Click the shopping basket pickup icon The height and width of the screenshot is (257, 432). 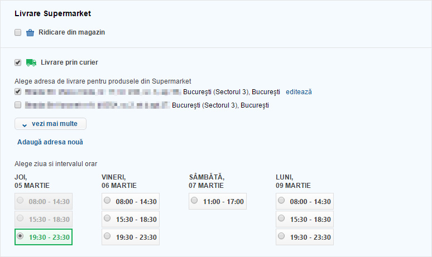click(31, 32)
